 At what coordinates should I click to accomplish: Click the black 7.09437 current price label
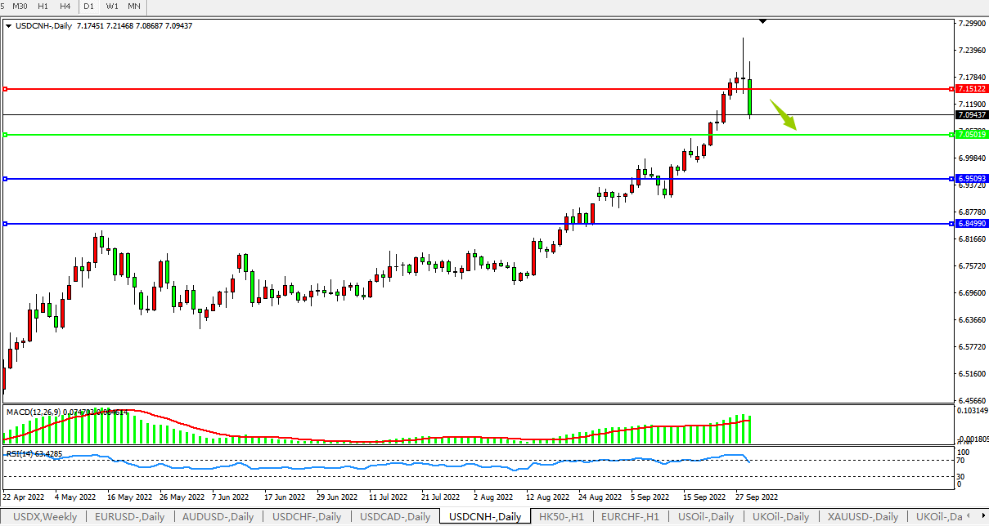tap(970, 115)
